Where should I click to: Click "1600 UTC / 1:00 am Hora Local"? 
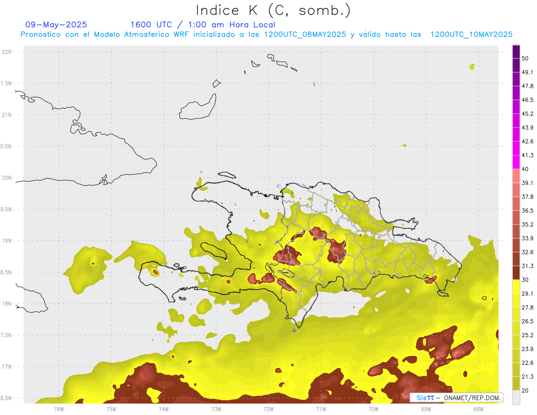coord(203,25)
